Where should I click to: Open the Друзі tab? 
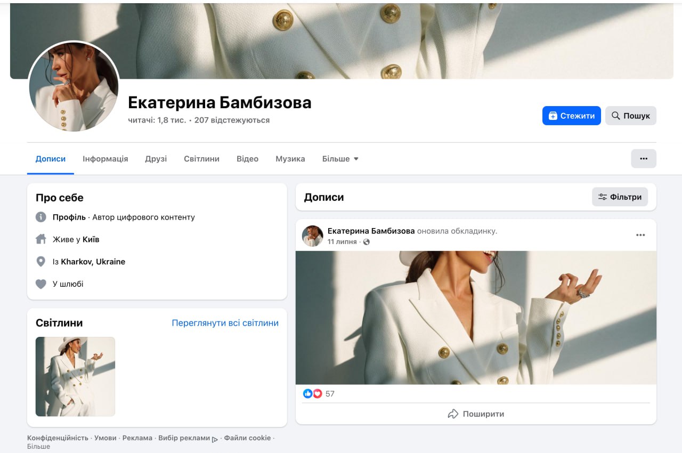[x=156, y=159]
